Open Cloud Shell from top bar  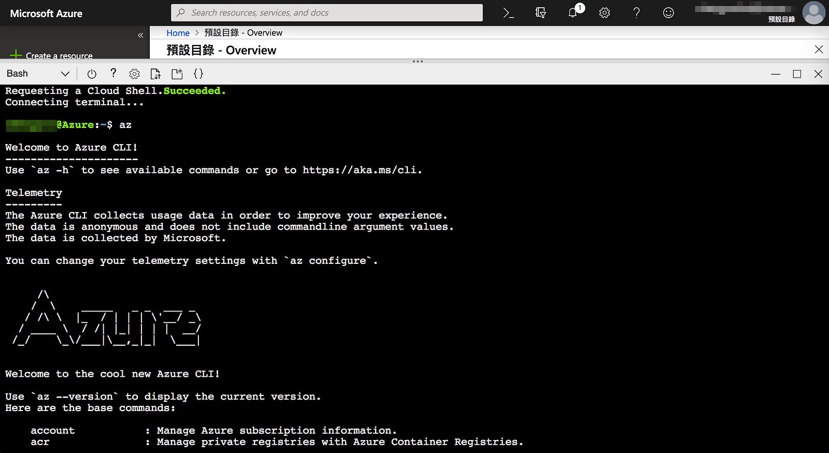pos(508,13)
